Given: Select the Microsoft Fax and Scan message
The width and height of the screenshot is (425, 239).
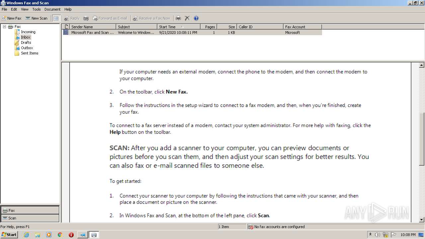Looking at the screenshot, I should coord(192,33).
